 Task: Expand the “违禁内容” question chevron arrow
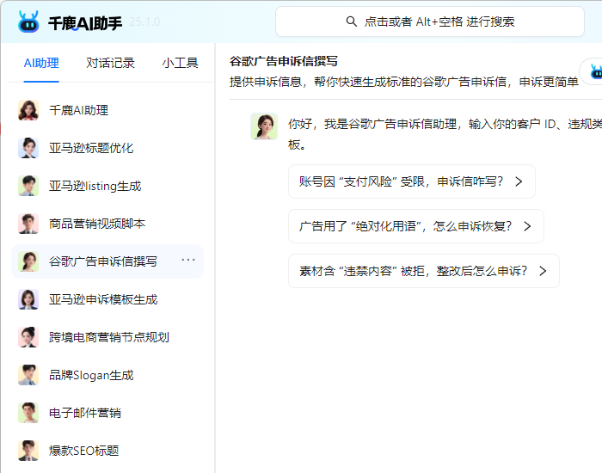tap(543, 271)
